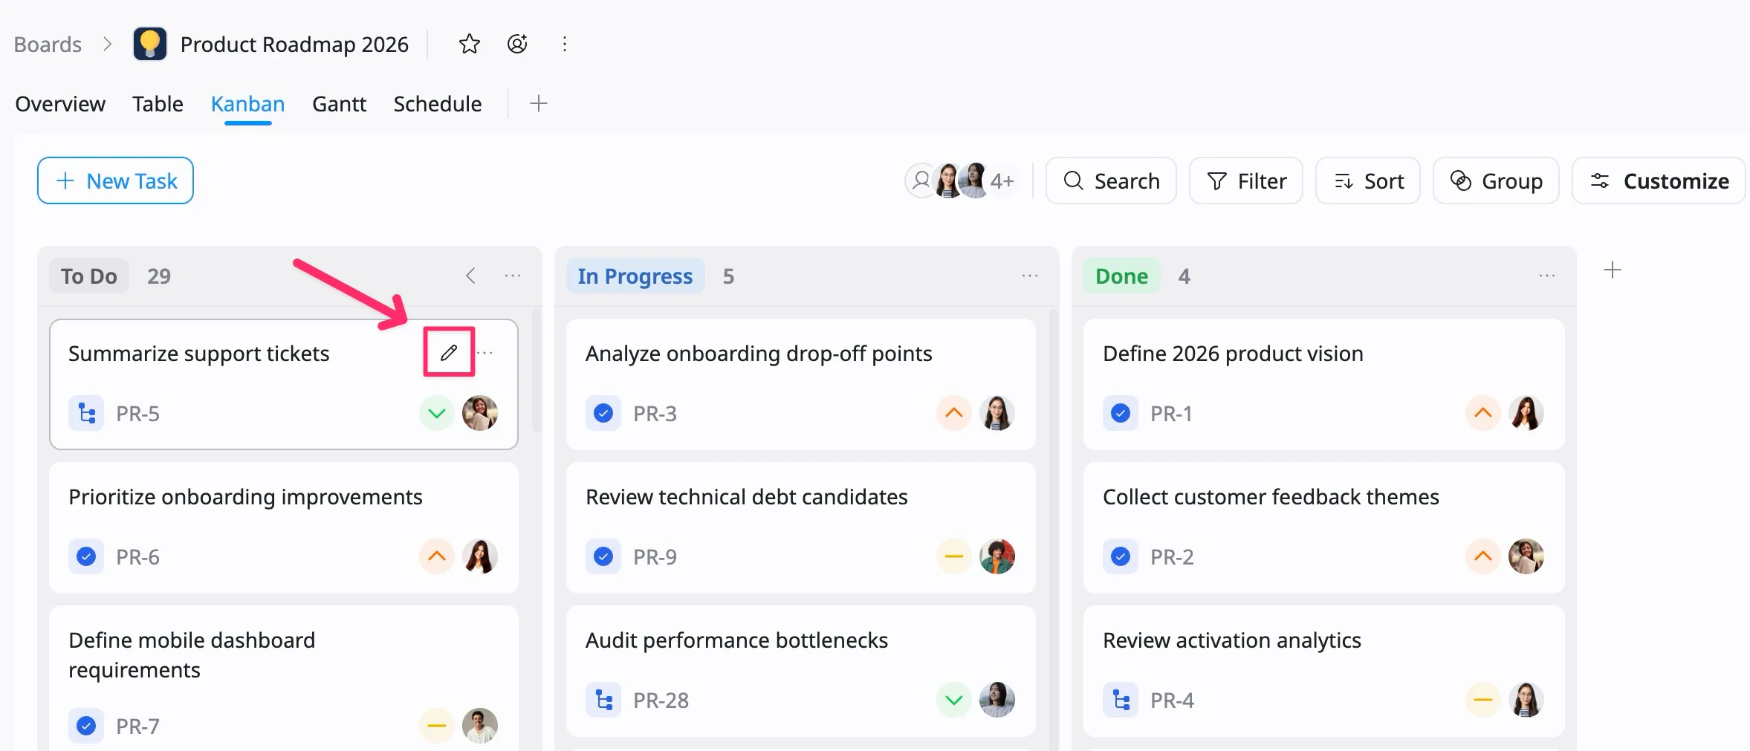Image resolution: width=1750 pixels, height=751 pixels.
Task: Click the edit pencil on Summarize support tickets
Action: pos(449,352)
